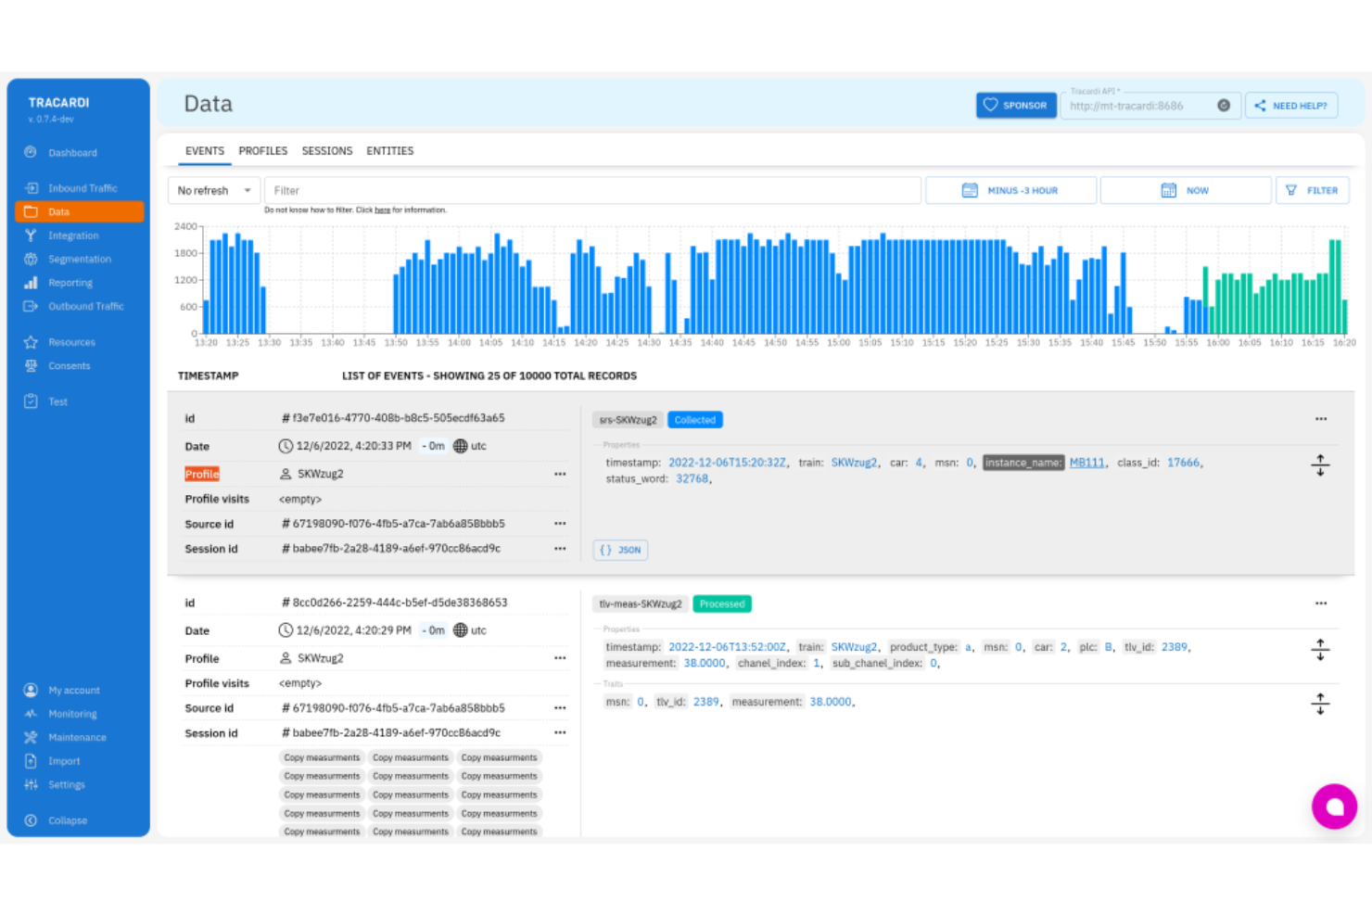Switch to the PROFILES tab
This screenshot has height=915, width=1372.
(263, 150)
